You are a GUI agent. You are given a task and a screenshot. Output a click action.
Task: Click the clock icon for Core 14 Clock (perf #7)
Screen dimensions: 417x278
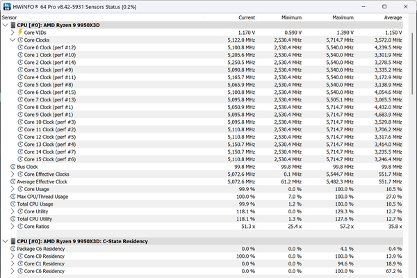point(20,152)
